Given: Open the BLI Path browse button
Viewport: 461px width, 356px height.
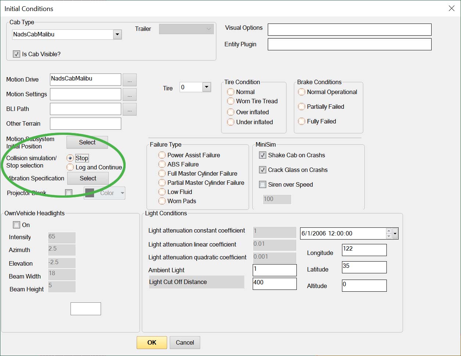Looking at the screenshot, I should pyautogui.click(x=129, y=109).
